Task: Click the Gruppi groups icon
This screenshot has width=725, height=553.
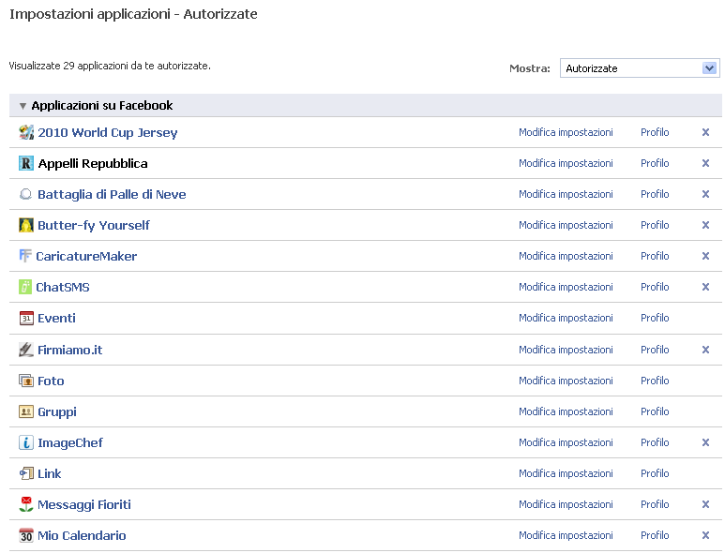Action: tap(26, 411)
